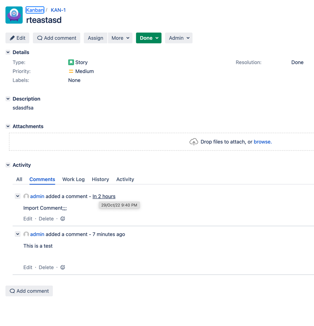
Task: Click the Medium priority icon
Action: point(71,71)
